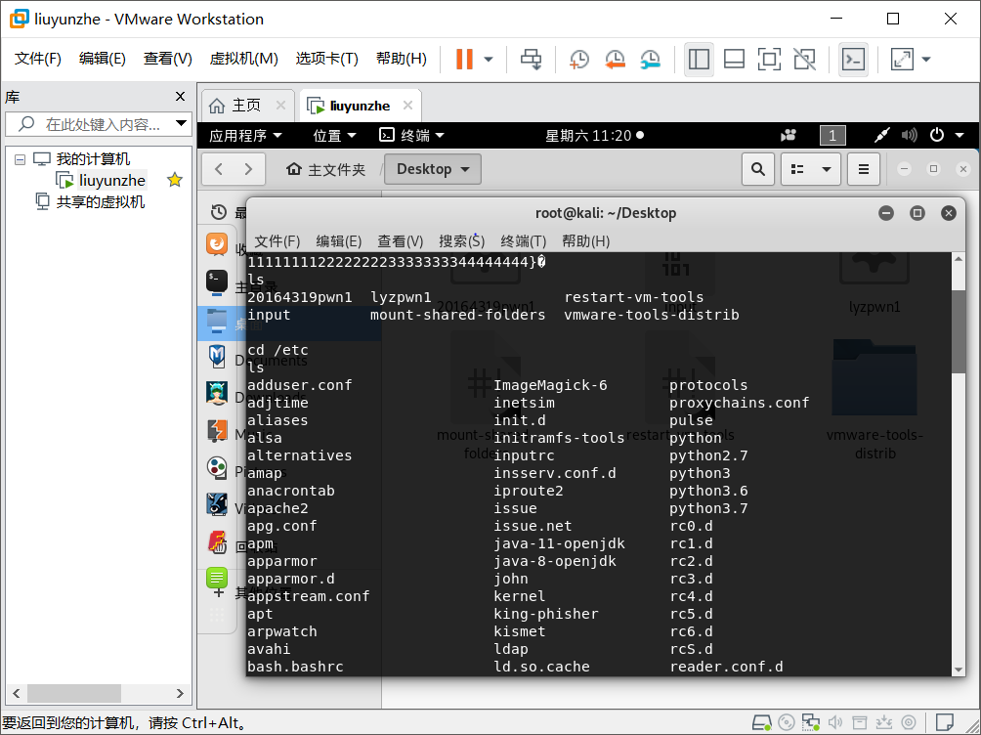This screenshot has width=981, height=735.
Task: Open Kali 应用程序 menu
Action: point(245,135)
